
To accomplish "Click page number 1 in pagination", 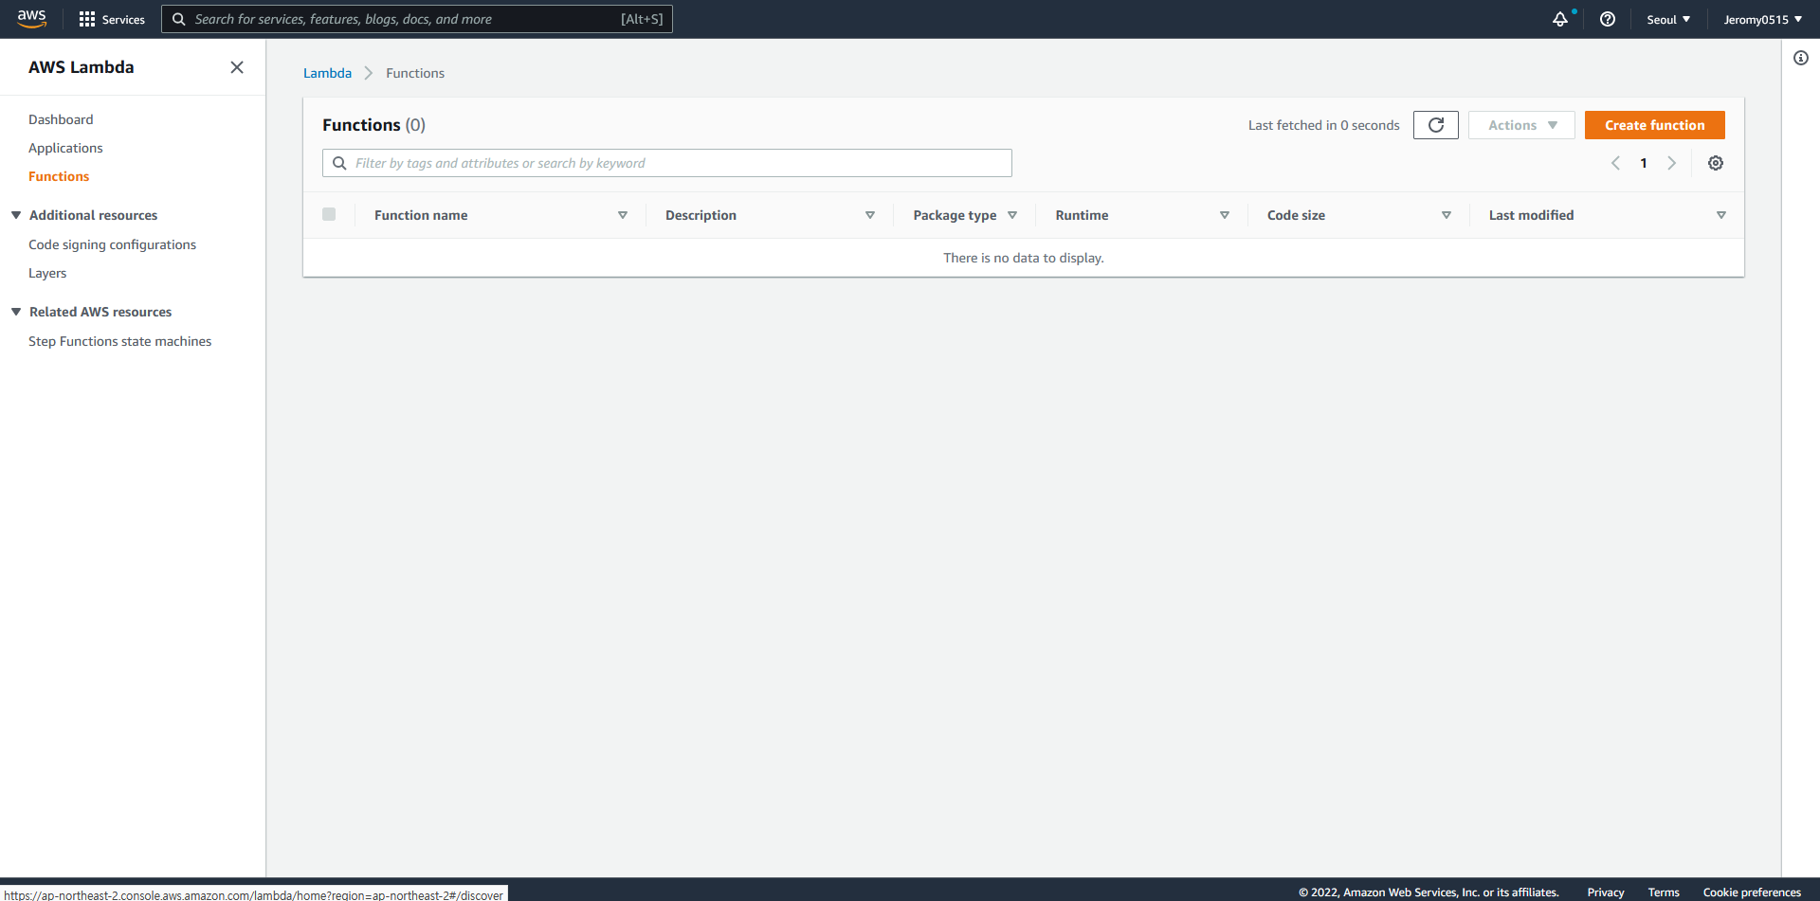I will pyautogui.click(x=1644, y=163).
